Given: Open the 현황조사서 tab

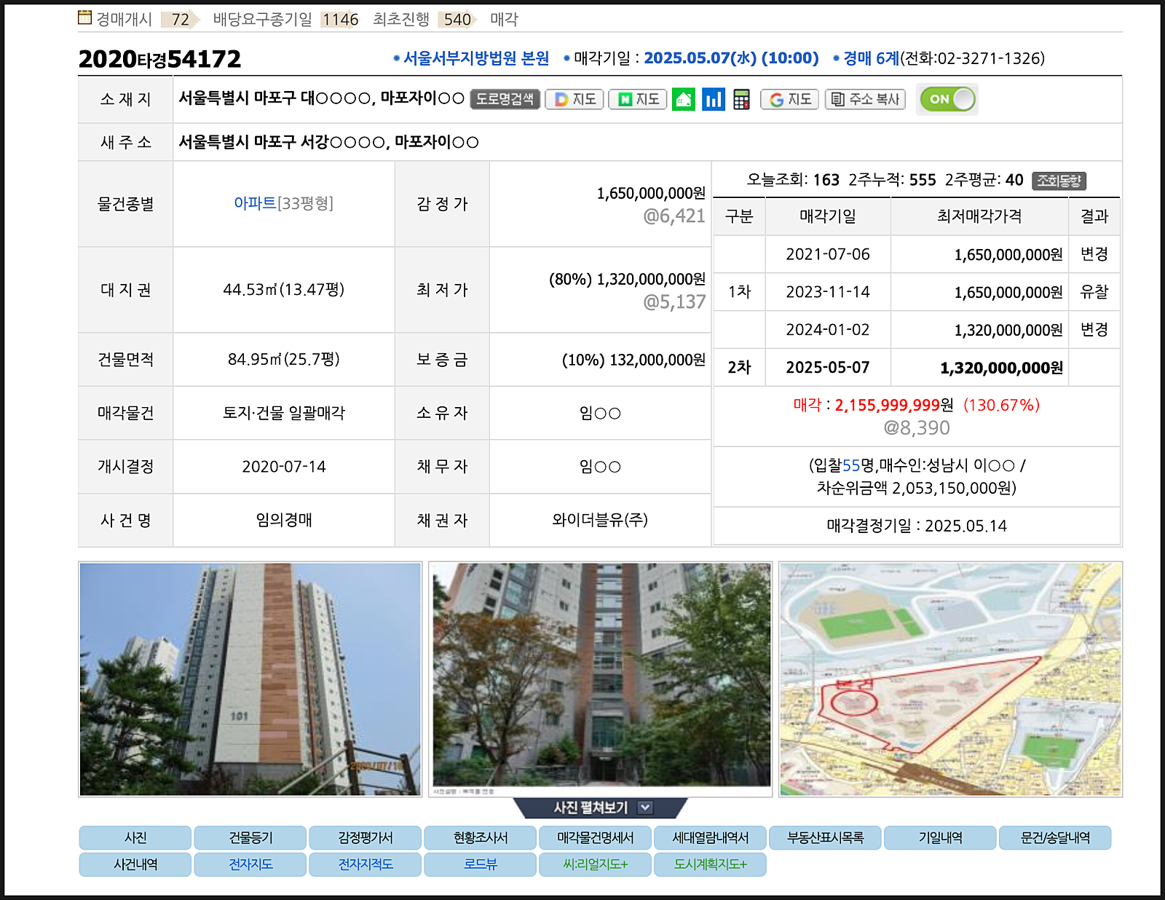Looking at the screenshot, I should coord(481,838).
